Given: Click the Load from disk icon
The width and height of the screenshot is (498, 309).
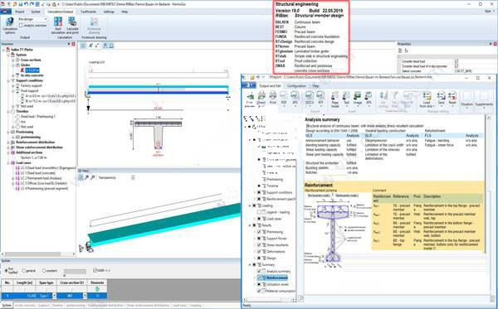Looking at the screenshot, I should [427, 99].
